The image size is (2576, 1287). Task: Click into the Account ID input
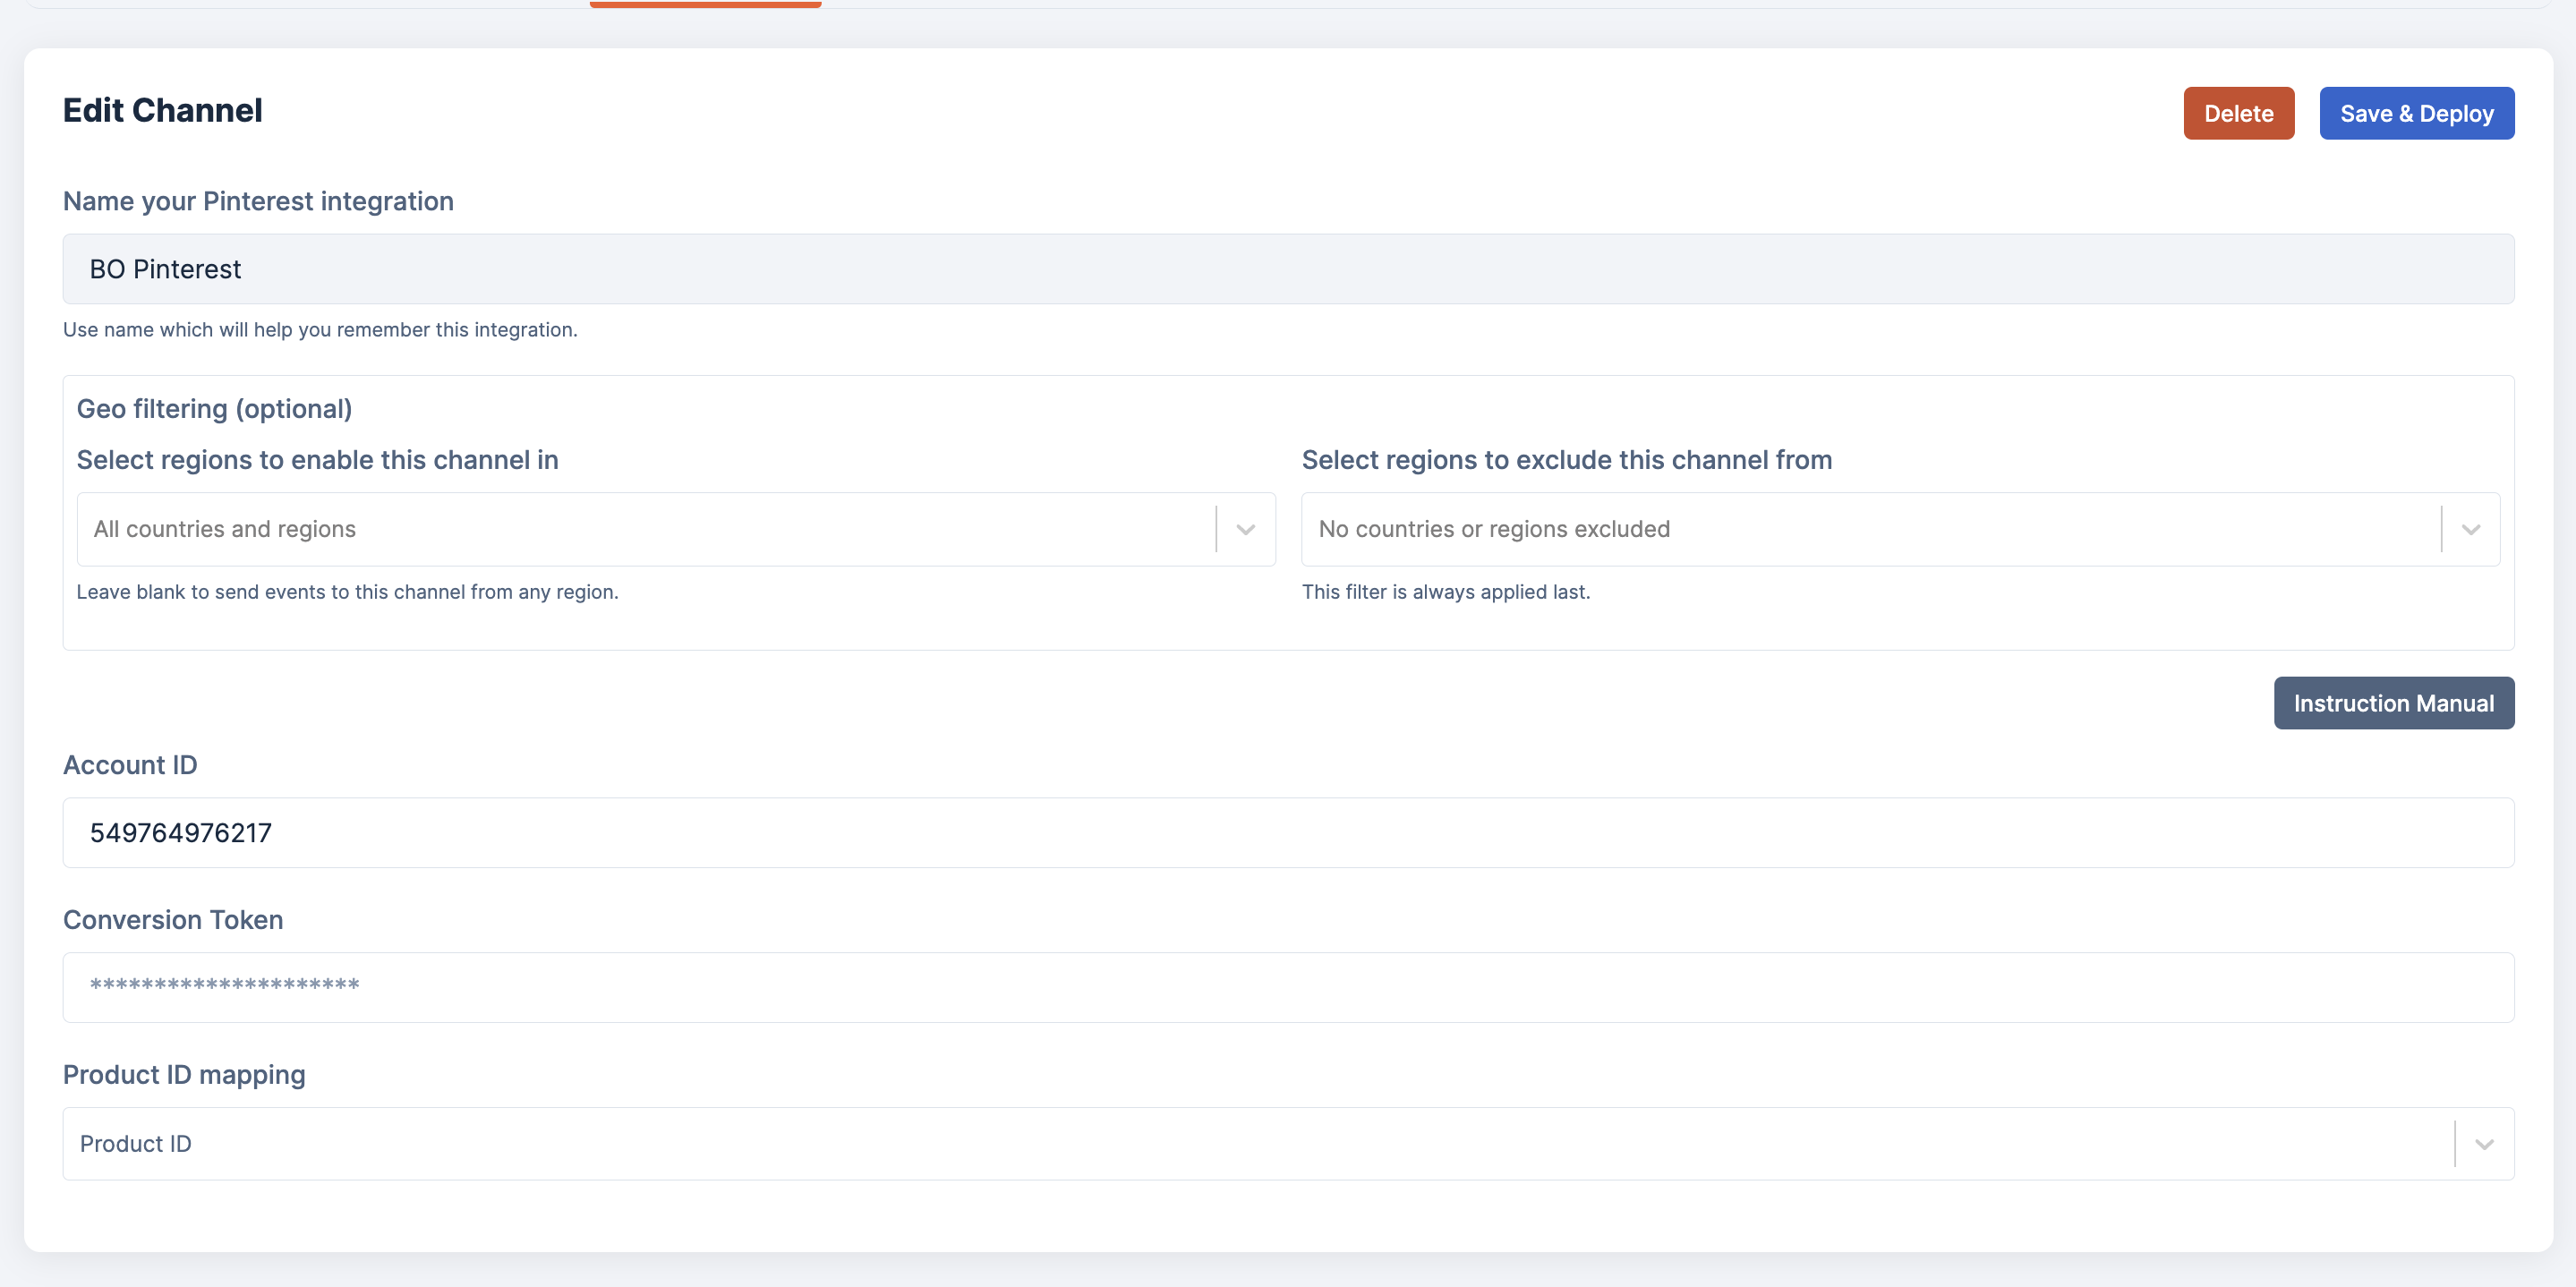(x=1287, y=833)
